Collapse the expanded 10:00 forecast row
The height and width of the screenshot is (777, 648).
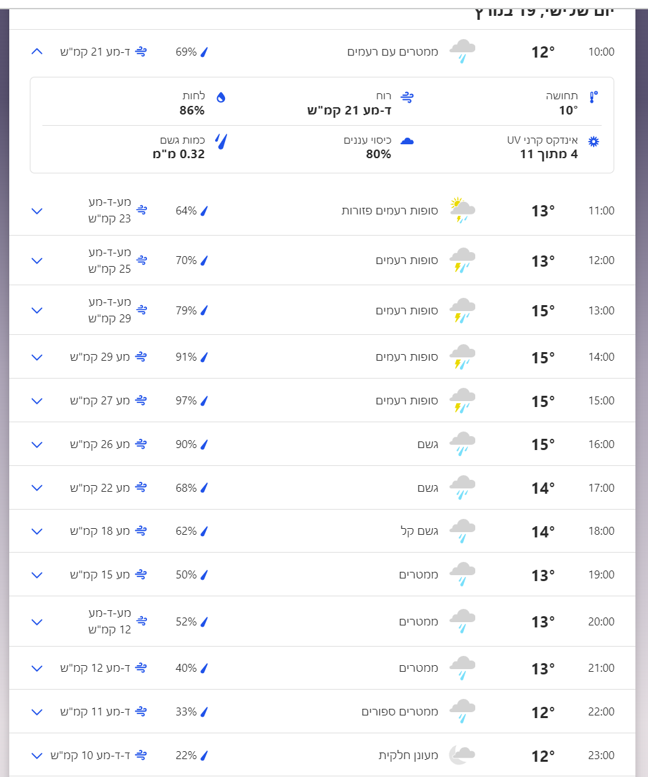[x=37, y=52]
